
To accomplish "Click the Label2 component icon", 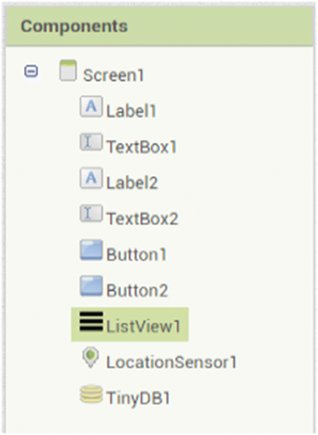I will (90, 178).
